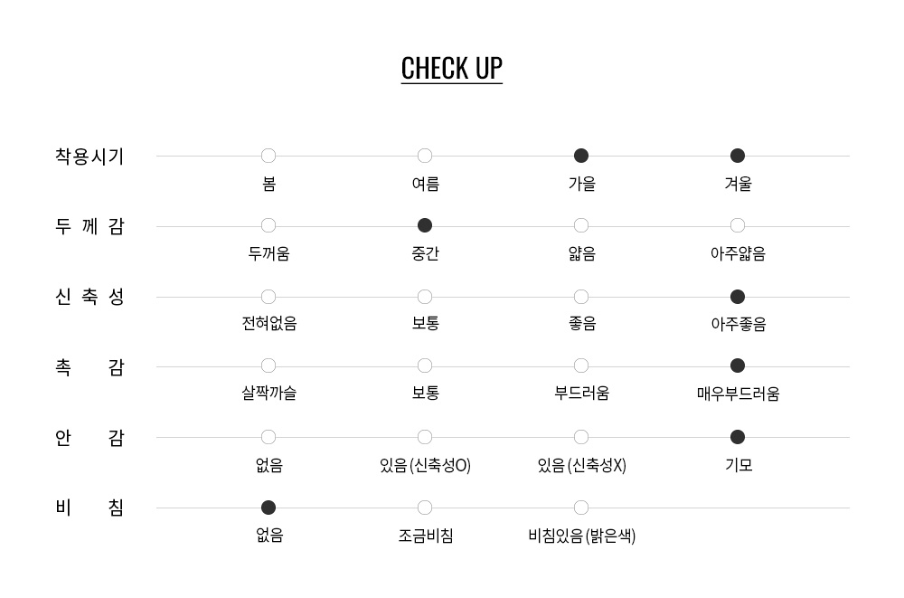
Task: Choose 전혀없음 elasticity circle
Action: (268, 297)
